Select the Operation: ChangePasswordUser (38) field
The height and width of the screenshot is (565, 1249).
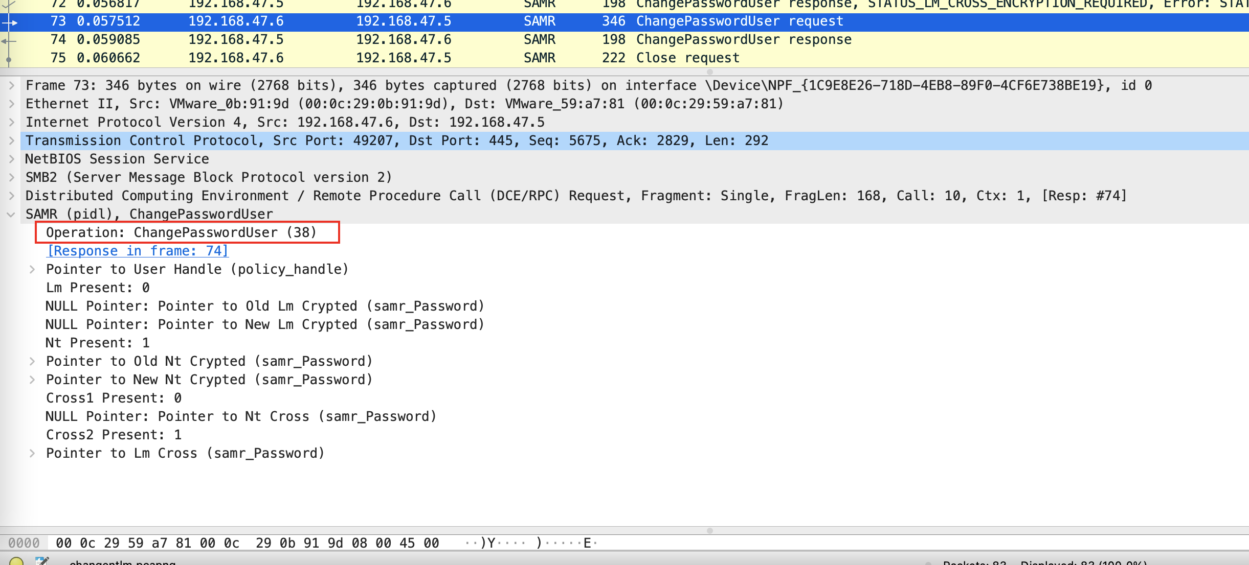click(182, 232)
